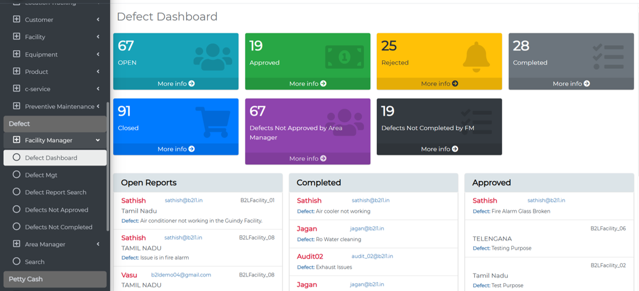Click the plus icon beside Equipment
This screenshot has height=291, width=639.
click(16, 54)
